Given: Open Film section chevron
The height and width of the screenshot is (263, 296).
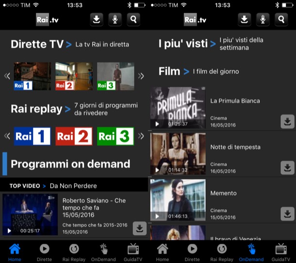Looking at the screenshot, I should [x=186, y=71].
